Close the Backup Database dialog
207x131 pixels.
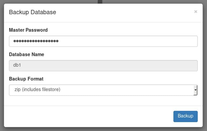[196, 12]
